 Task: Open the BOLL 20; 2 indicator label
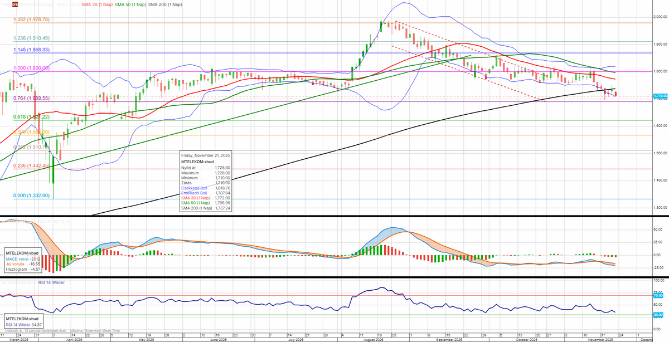pyautogui.click(x=66, y=4)
